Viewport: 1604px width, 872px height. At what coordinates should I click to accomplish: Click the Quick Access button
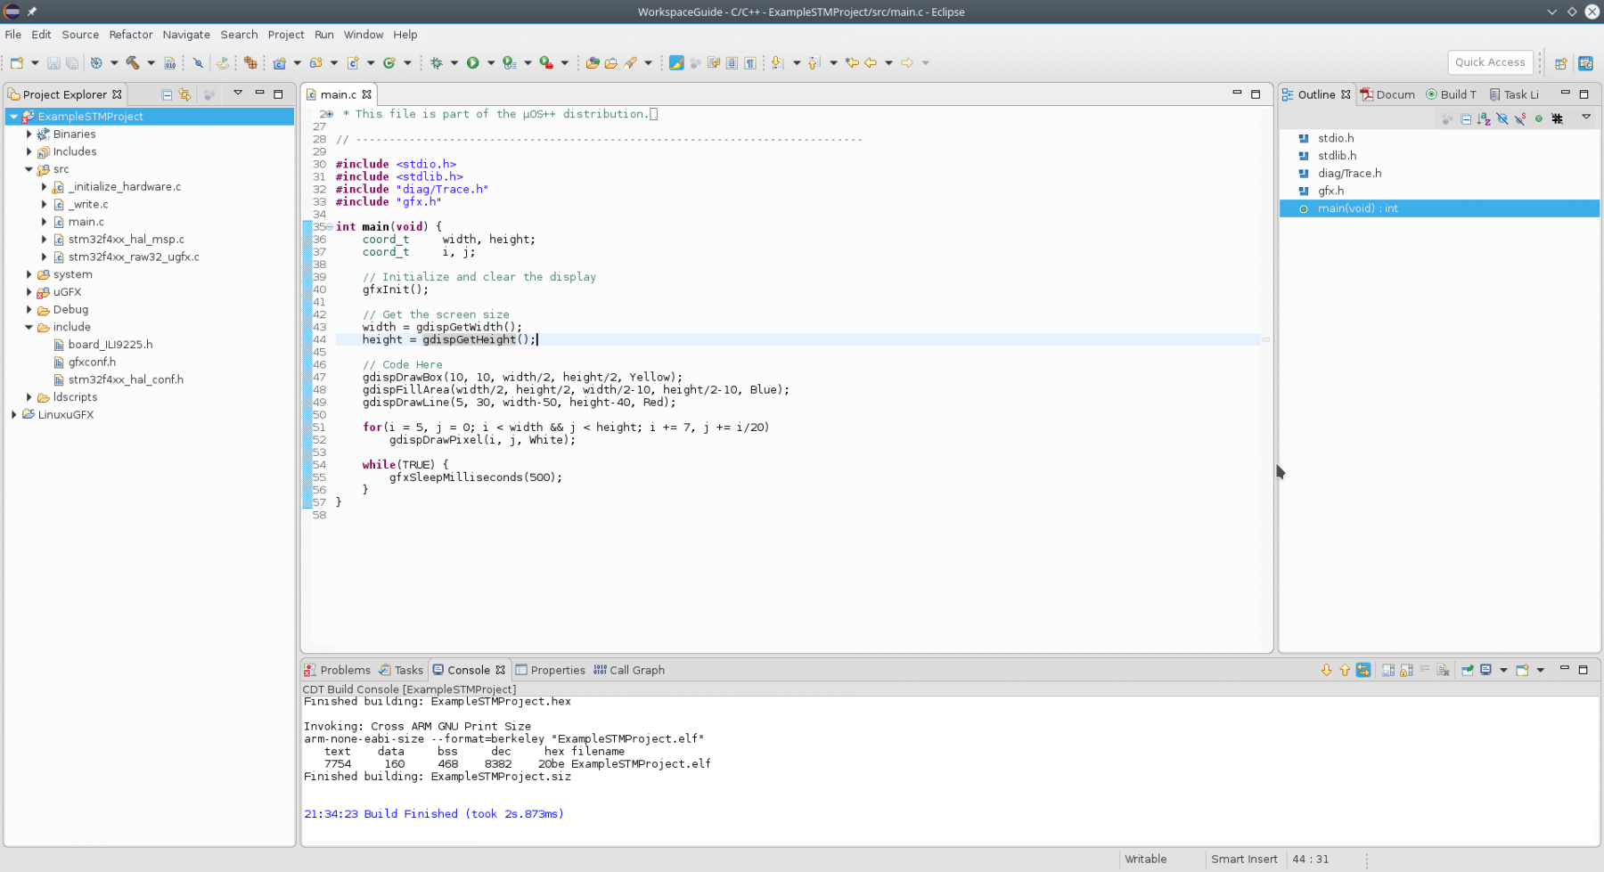(x=1489, y=62)
